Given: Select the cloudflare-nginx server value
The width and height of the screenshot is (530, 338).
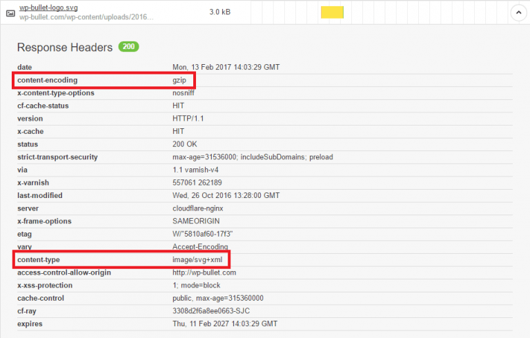Looking at the screenshot, I should point(198,208).
